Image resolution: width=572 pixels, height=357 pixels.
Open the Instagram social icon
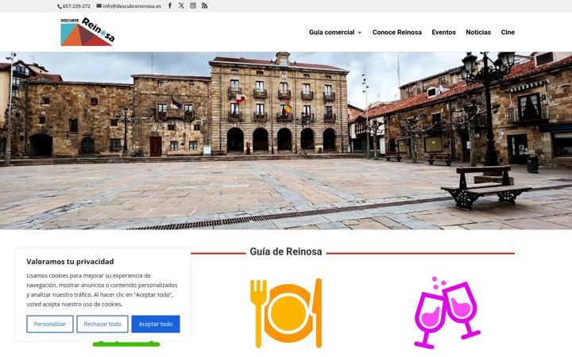[193, 6]
